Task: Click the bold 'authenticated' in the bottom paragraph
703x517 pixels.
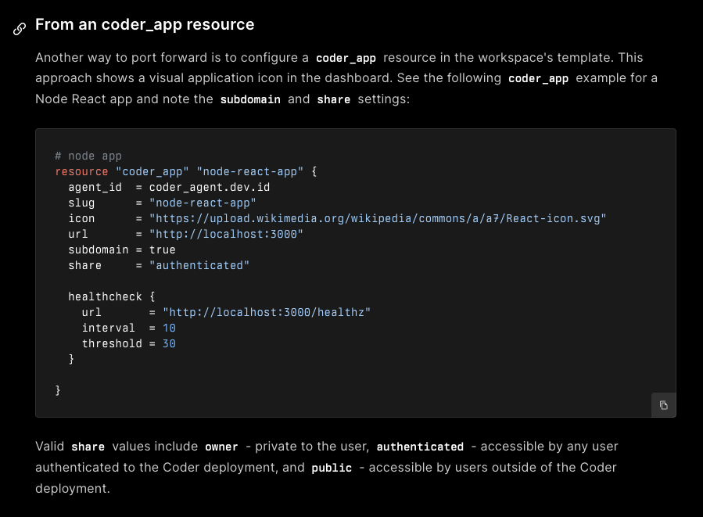Action: [420, 447]
